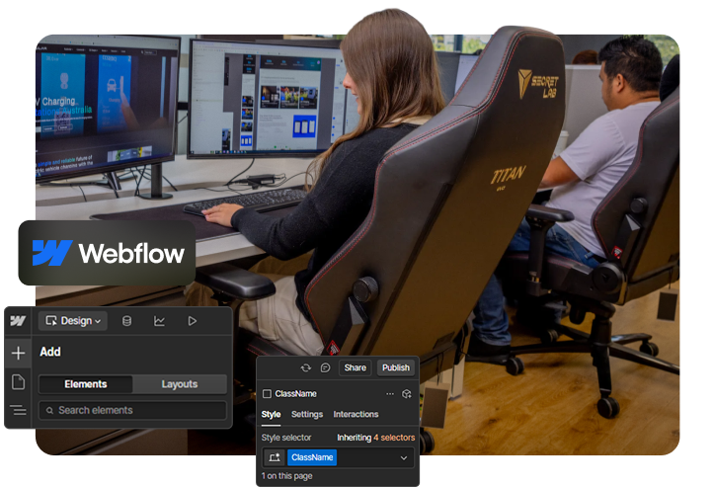Expand the style selector dropdown chevron
The image size is (714, 487).
pyautogui.click(x=404, y=457)
